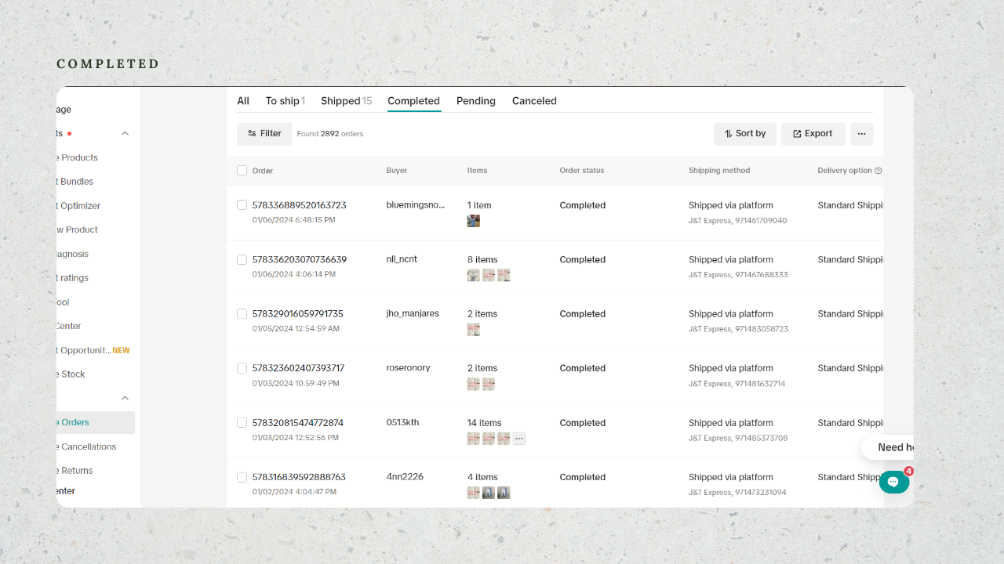Open Product ratings sidebar item
1004x564 pixels.
pos(73,278)
